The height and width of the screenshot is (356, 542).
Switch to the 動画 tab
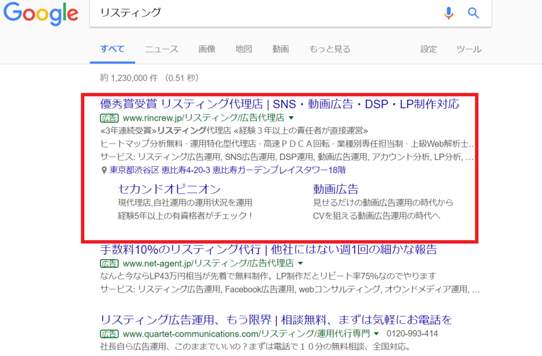281,49
